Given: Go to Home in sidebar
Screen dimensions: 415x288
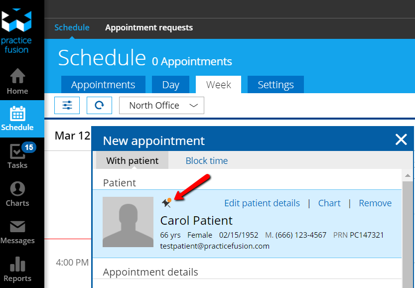Looking at the screenshot, I should coord(17,81).
